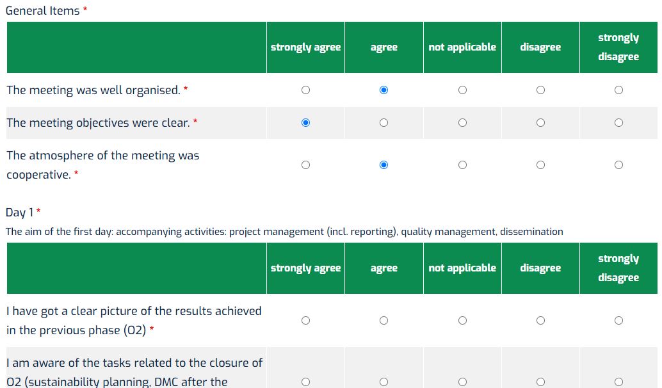The height and width of the screenshot is (388, 662).
Task: Select 'strongly disagree' for clear picture of results
Action: (618, 321)
